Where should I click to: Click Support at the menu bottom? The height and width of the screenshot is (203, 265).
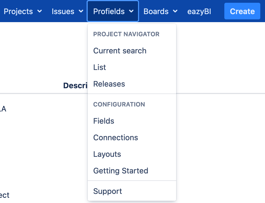[108, 191]
